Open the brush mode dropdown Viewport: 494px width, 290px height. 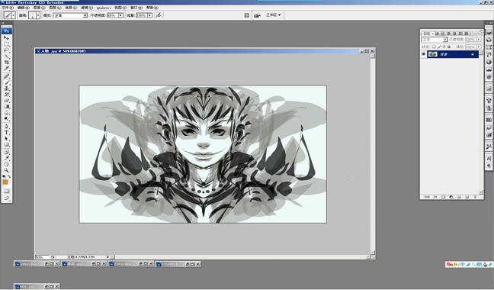[x=70, y=15]
